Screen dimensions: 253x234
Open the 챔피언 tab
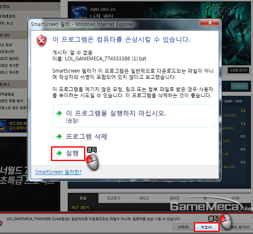(x=174, y=198)
